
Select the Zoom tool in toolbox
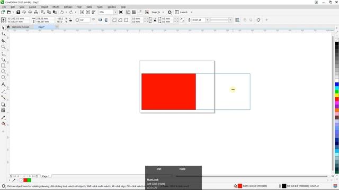click(3, 47)
